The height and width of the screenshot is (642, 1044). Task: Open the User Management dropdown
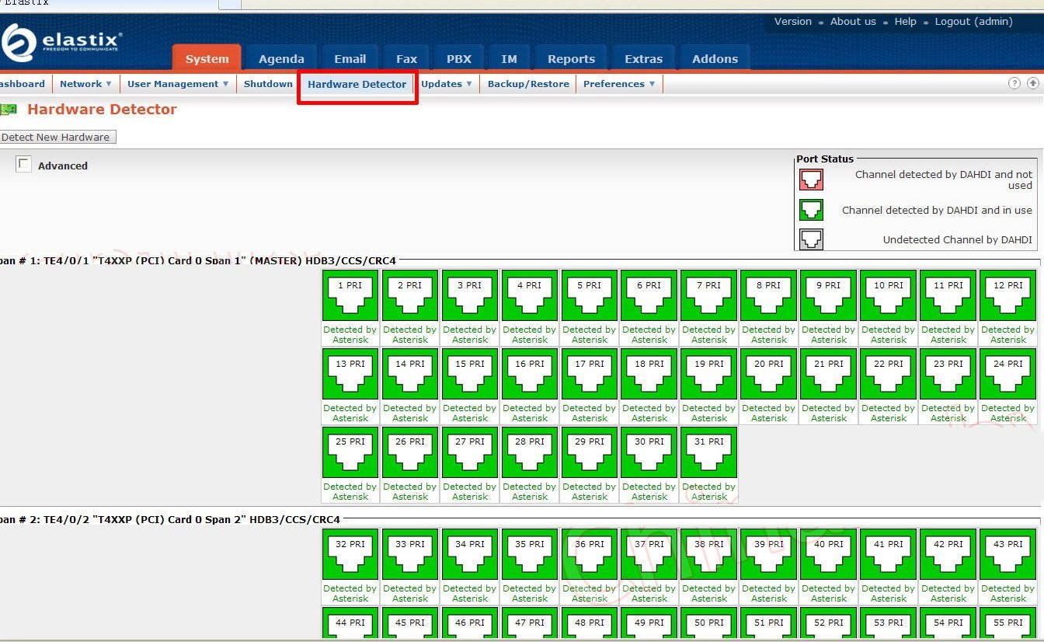tap(178, 84)
